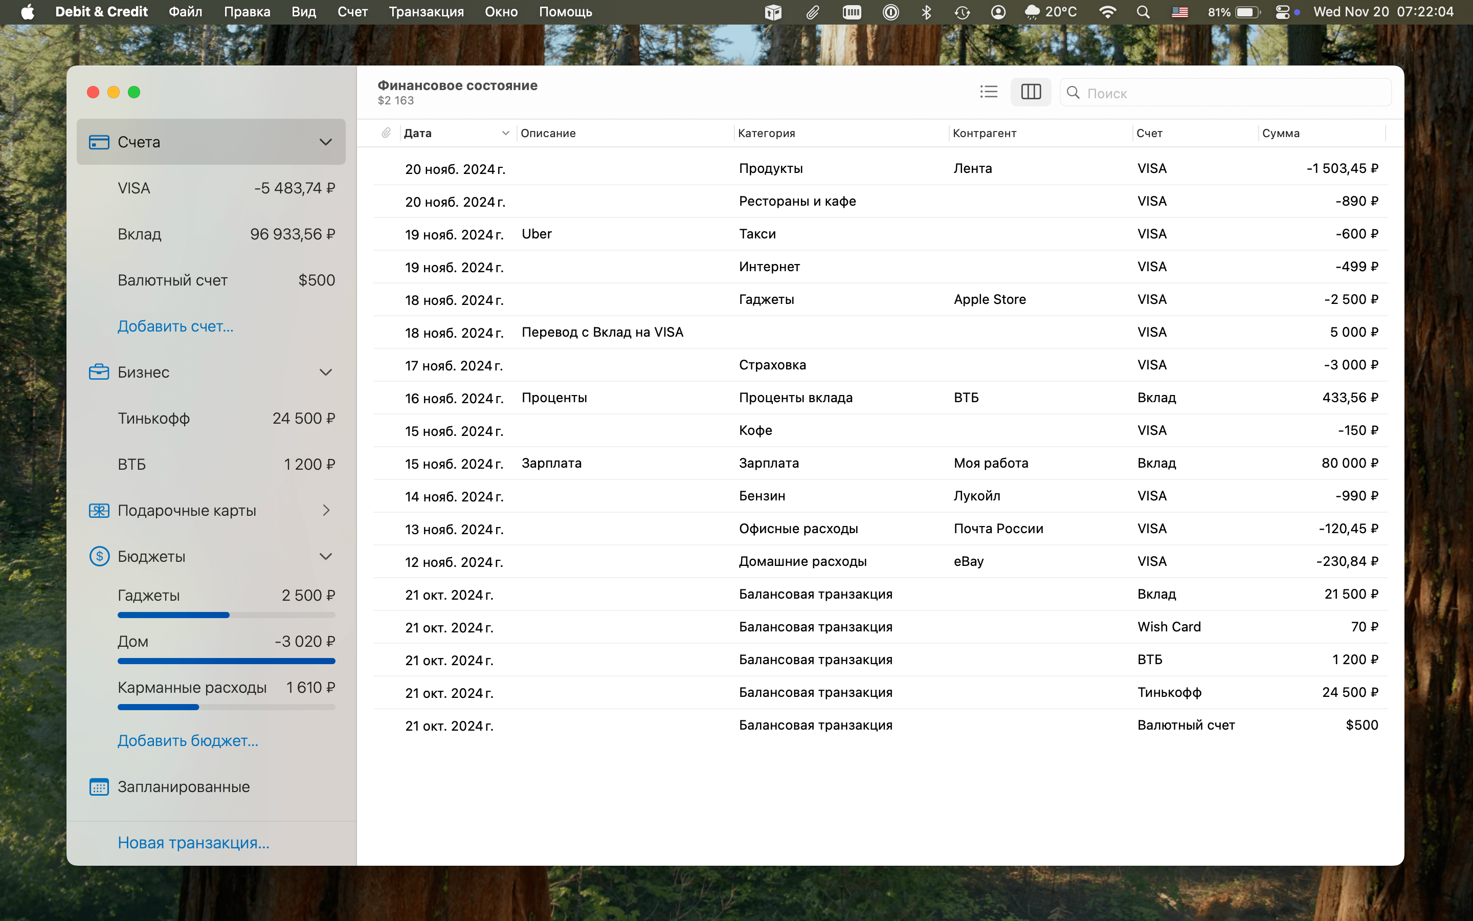
Task: Click the box-shaped menu bar icon
Action: [x=773, y=12]
